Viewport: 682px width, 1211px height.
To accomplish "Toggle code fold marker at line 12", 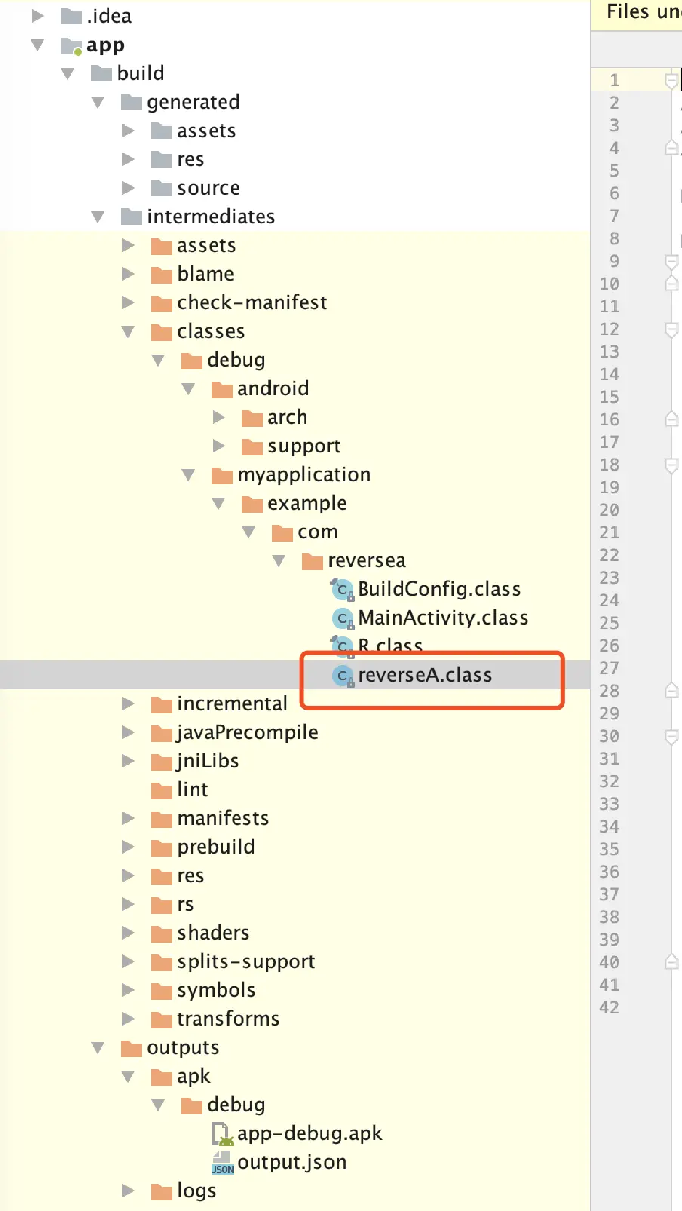I will [671, 329].
